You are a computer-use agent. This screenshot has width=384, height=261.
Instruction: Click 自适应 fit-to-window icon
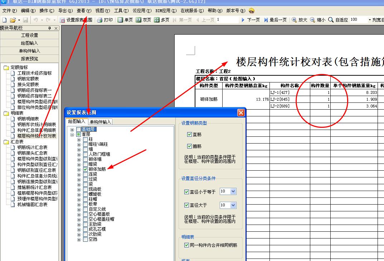pos(331,20)
